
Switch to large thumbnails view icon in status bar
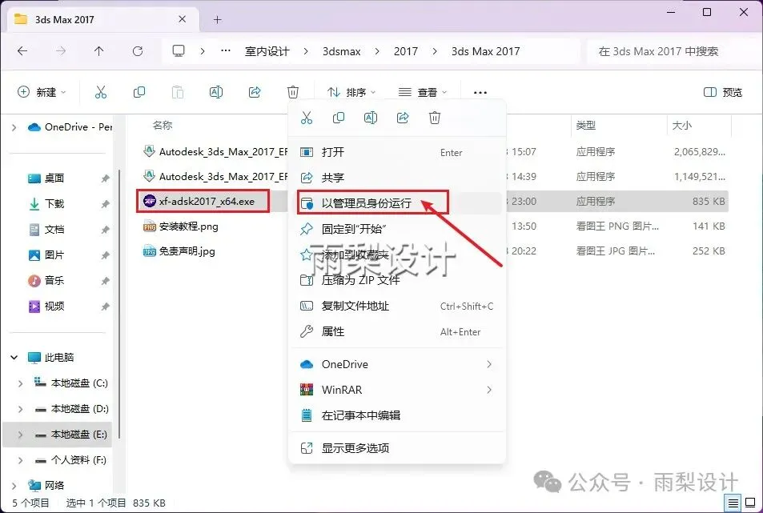tap(751, 503)
